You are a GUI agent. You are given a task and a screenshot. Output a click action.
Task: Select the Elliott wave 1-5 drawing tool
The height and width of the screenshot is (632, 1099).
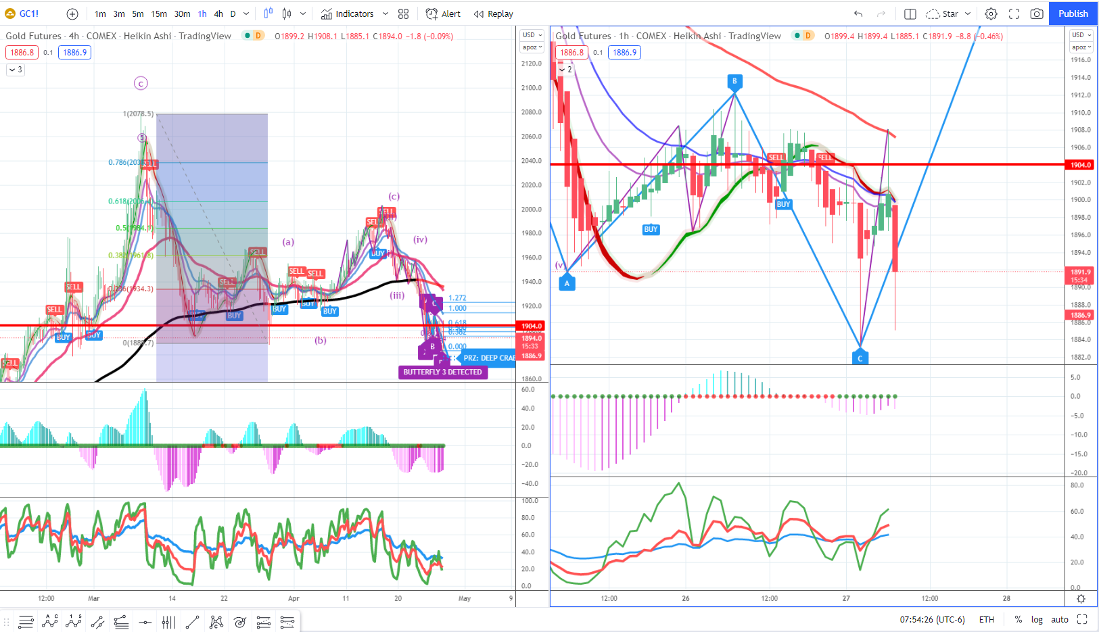pyautogui.click(x=74, y=622)
